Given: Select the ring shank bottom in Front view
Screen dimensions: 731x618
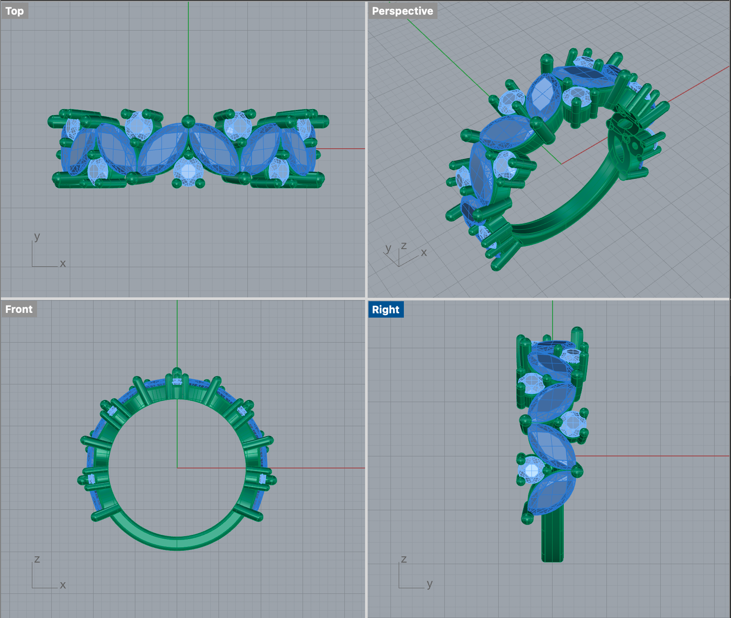Looking at the screenshot, I should click(x=177, y=543).
